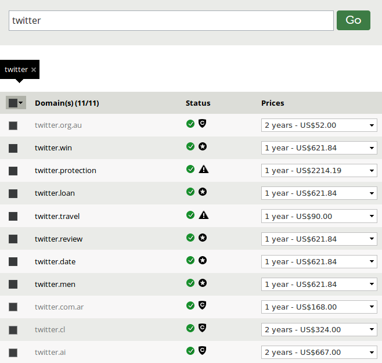This screenshot has width=382, height=363.
Task: Click the shield icon for twitter.org.au
Action: [x=203, y=123]
